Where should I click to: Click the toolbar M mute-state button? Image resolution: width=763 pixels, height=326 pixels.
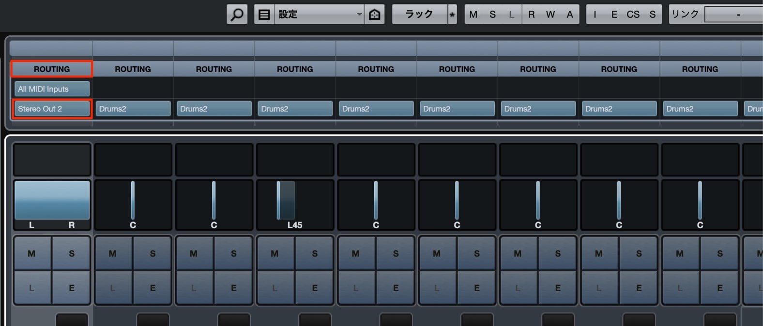[473, 15]
